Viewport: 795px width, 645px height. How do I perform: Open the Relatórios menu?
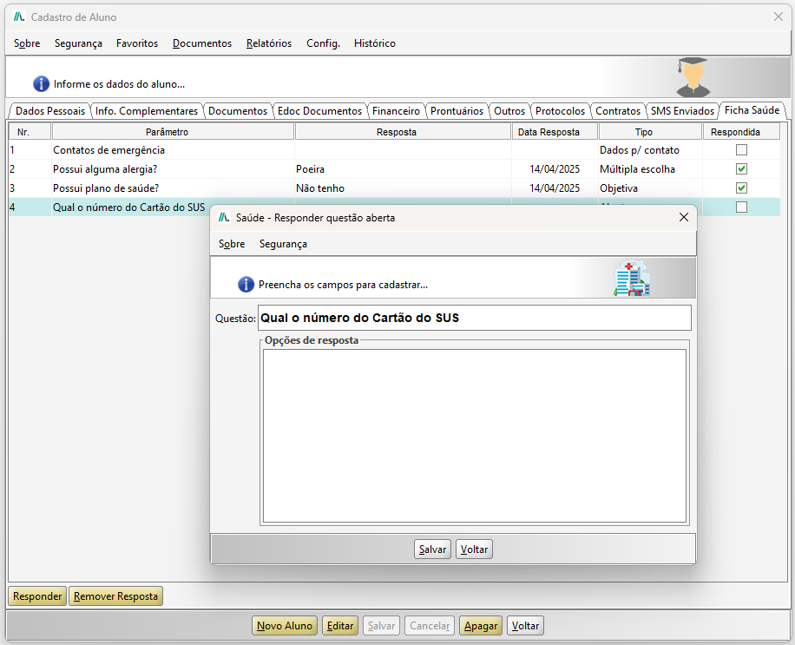pyautogui.click(x=269, y=43)
